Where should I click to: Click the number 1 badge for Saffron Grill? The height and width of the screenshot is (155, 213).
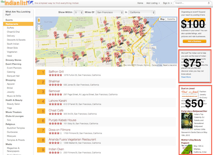[41, 72]
